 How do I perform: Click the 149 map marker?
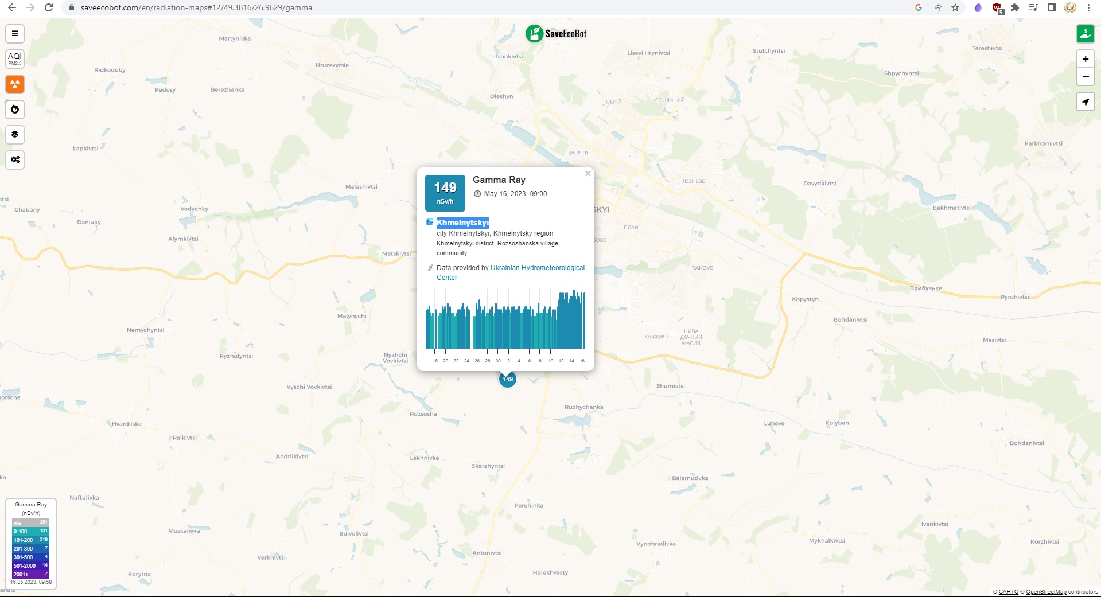click(508, 379)
